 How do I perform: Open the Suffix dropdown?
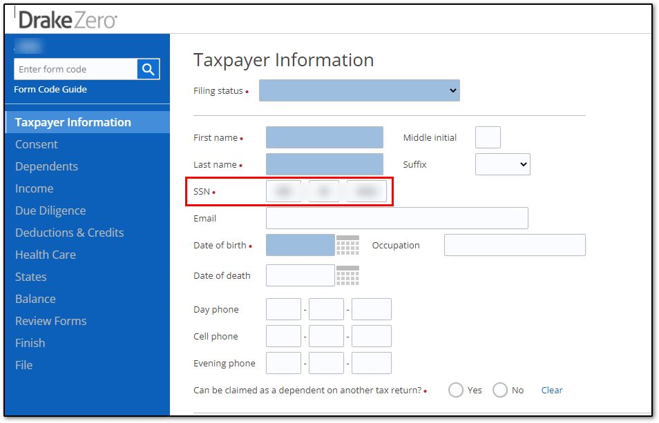pyautogui.click(x=502, y=164)
